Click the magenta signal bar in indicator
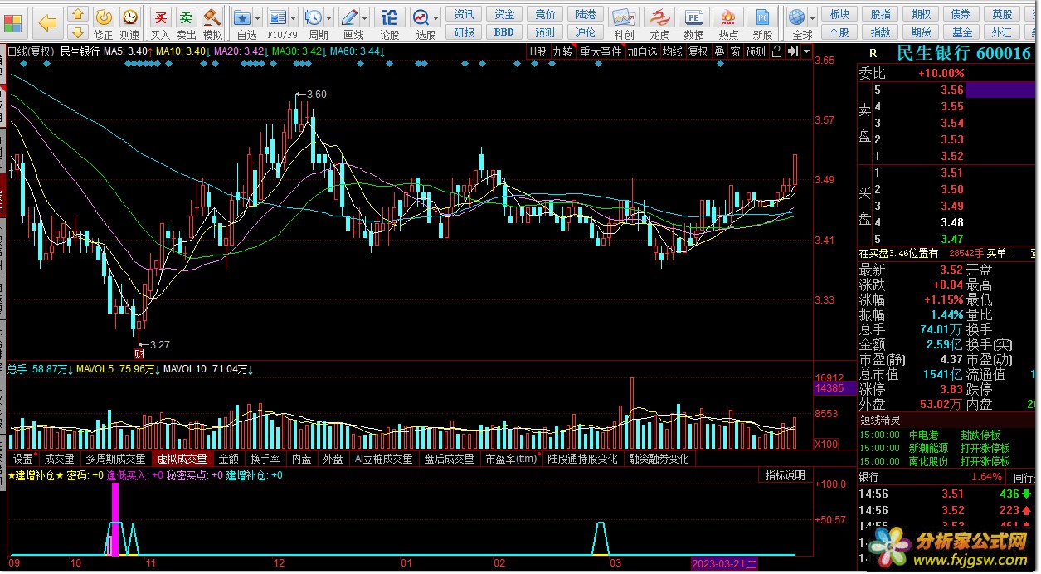 coord(115,518)
